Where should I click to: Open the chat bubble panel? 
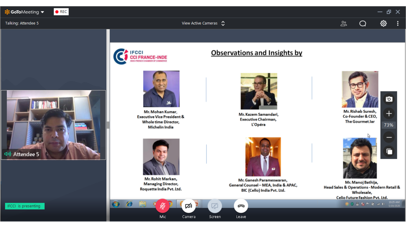[363, 23]
